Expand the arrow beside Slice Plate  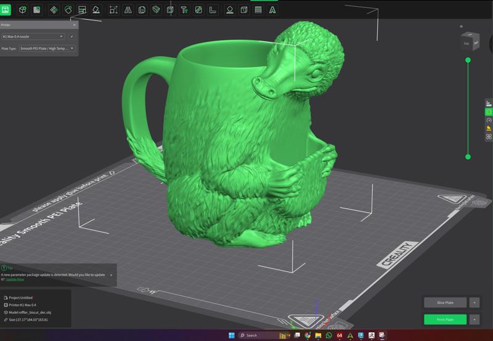[x=474, y=303]
